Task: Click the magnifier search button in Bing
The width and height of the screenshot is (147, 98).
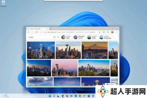Action: coord(58,37)
